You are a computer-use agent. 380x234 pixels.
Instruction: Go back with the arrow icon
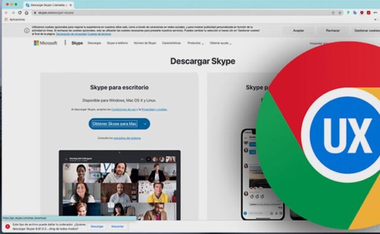[x=7, y=13]
